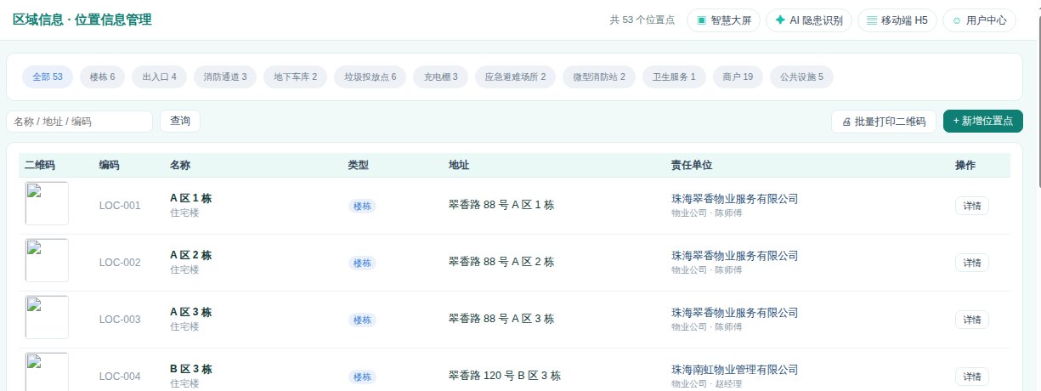Click name A 区 2 栋
1041x391 pixels.
point(190,255)
